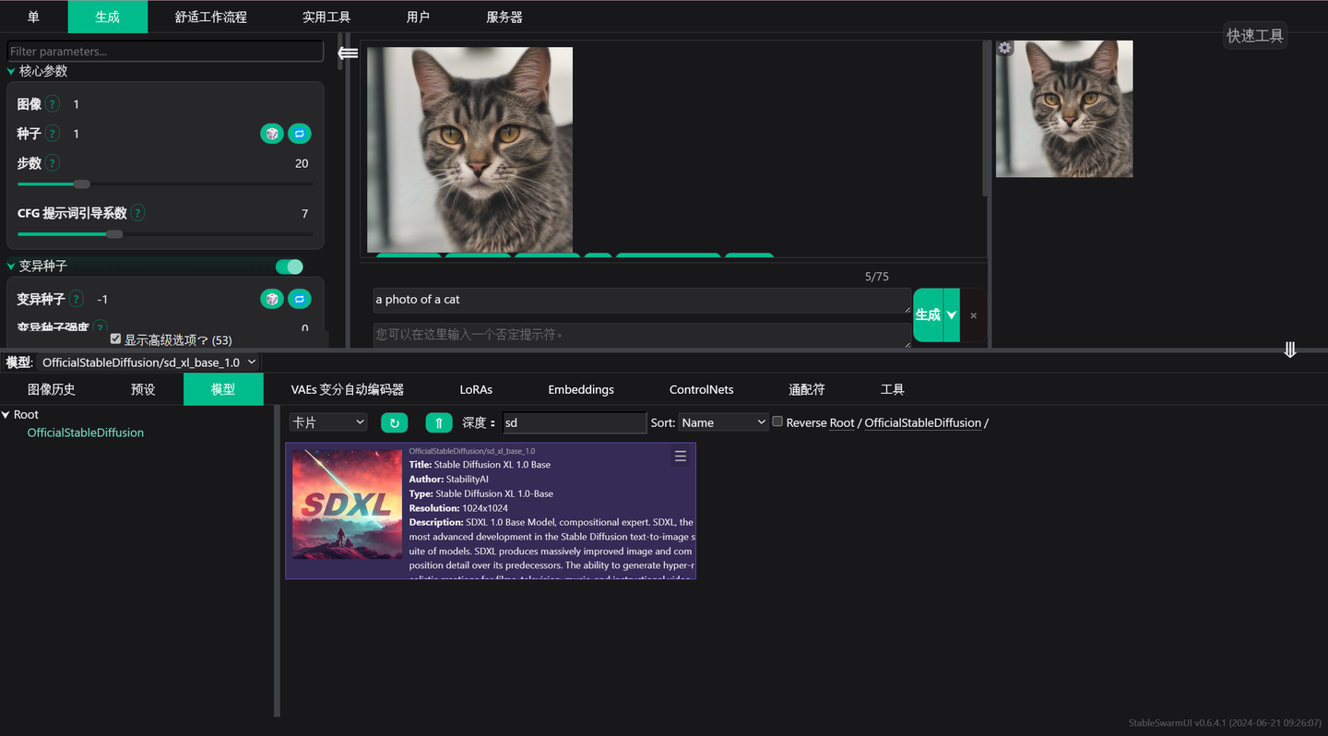This screenshot has width=1328, height=736.
Task: Open help for CFG 提示词引导系数
Action: coord(137,213)
